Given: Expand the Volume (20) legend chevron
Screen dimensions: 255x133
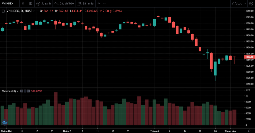Looking at the screenshot, I should pos(18,91).
